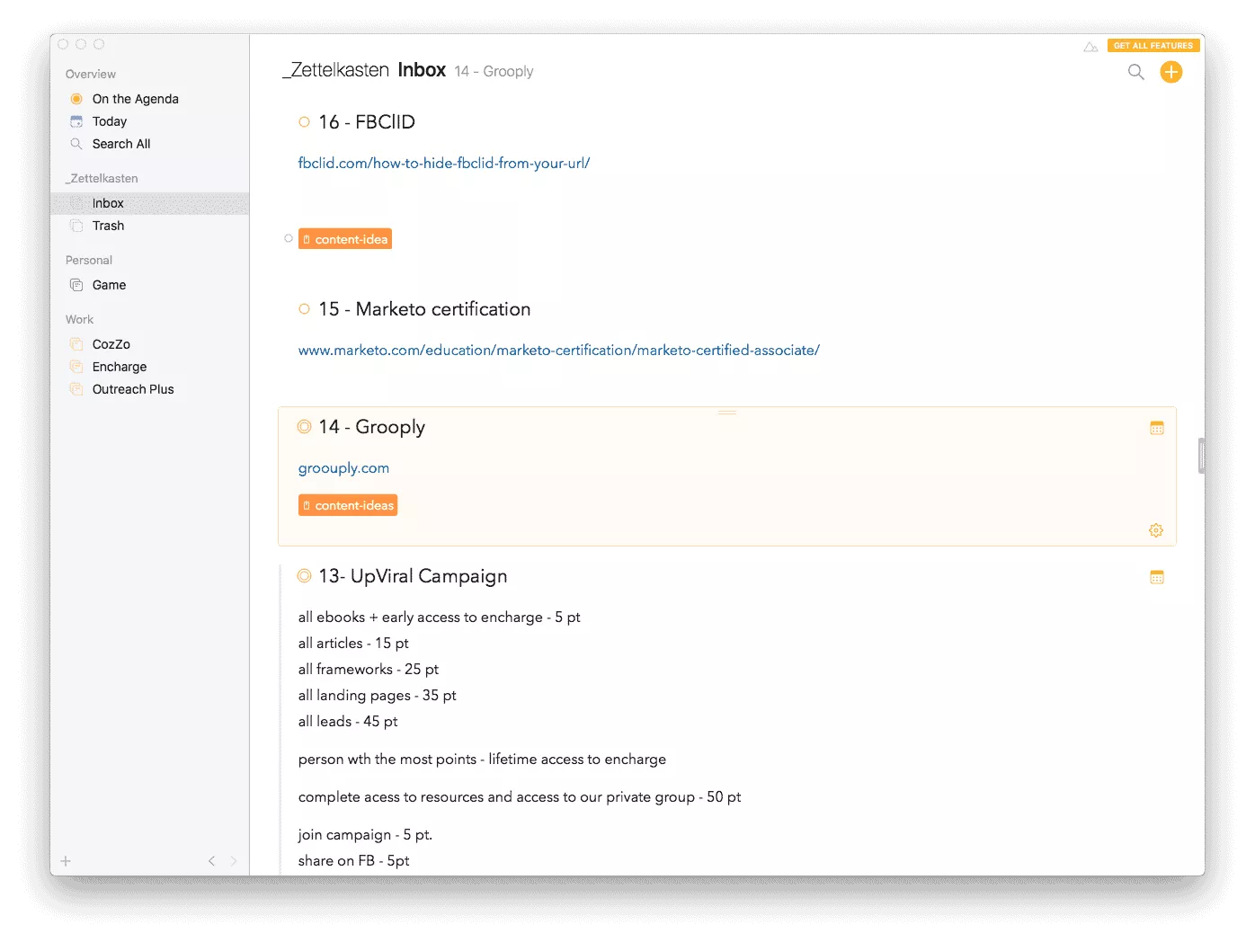Open the Encharge project in Work
Viewport: 1255px width, 942px height.
click(x=119, y=367)
